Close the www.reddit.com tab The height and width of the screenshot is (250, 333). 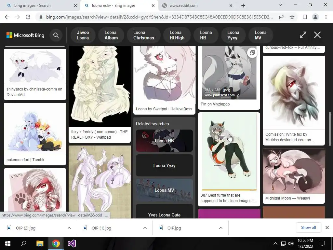click(x=231, y=6)
